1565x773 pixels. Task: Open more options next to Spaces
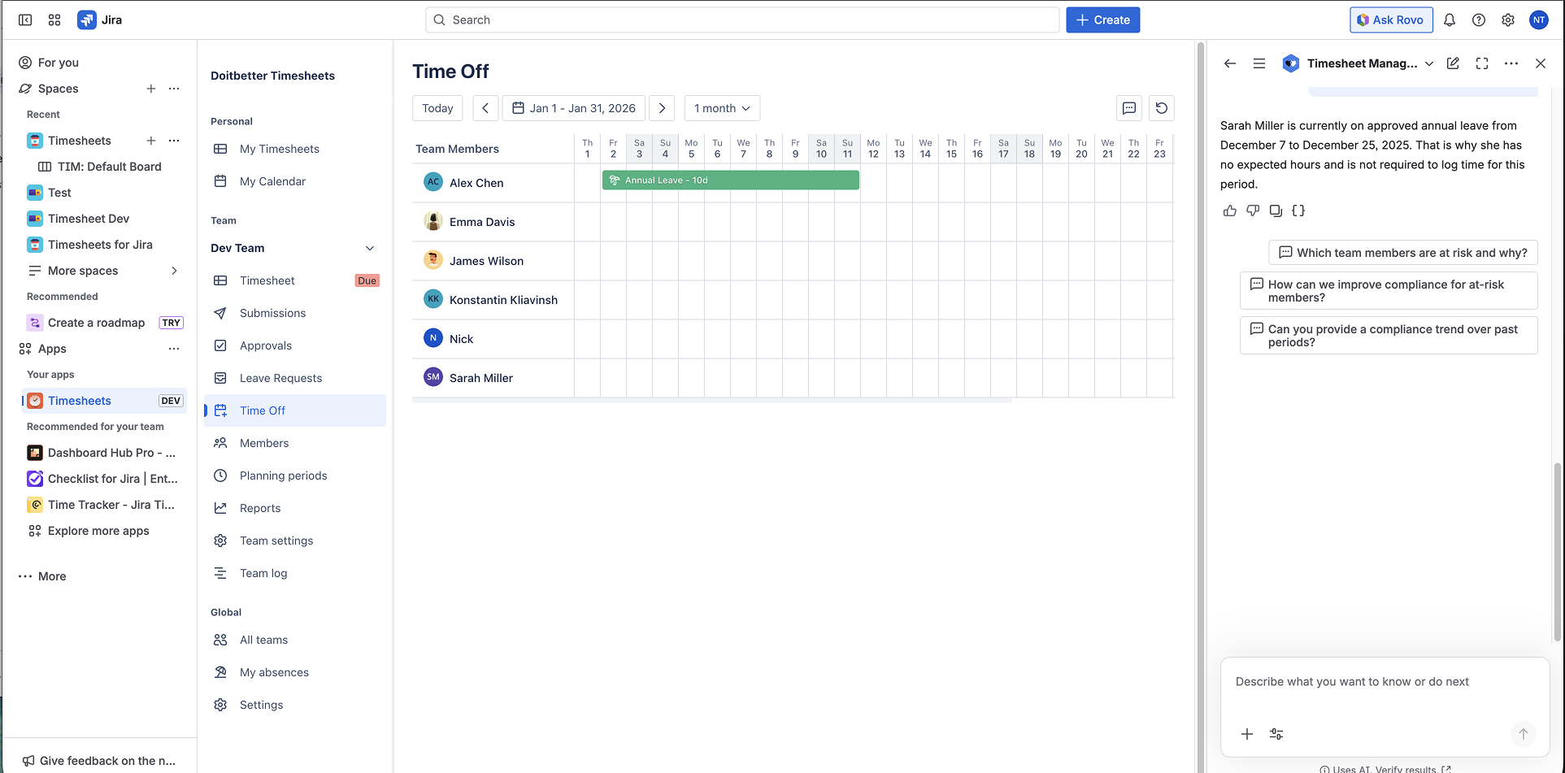(174, 89)
